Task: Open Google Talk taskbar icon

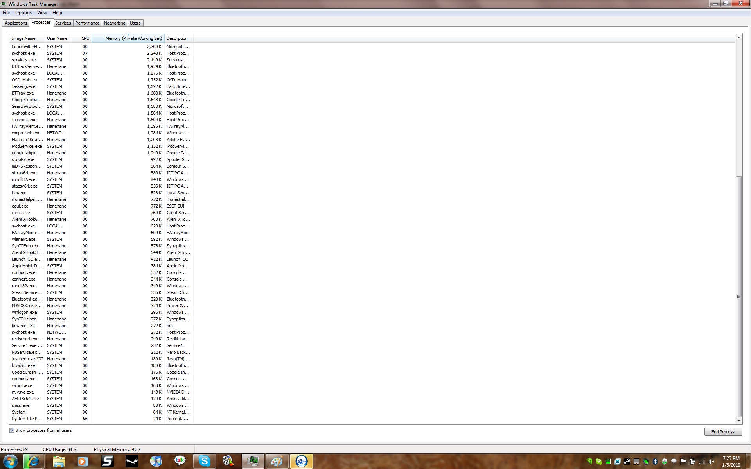Action: 180,461
